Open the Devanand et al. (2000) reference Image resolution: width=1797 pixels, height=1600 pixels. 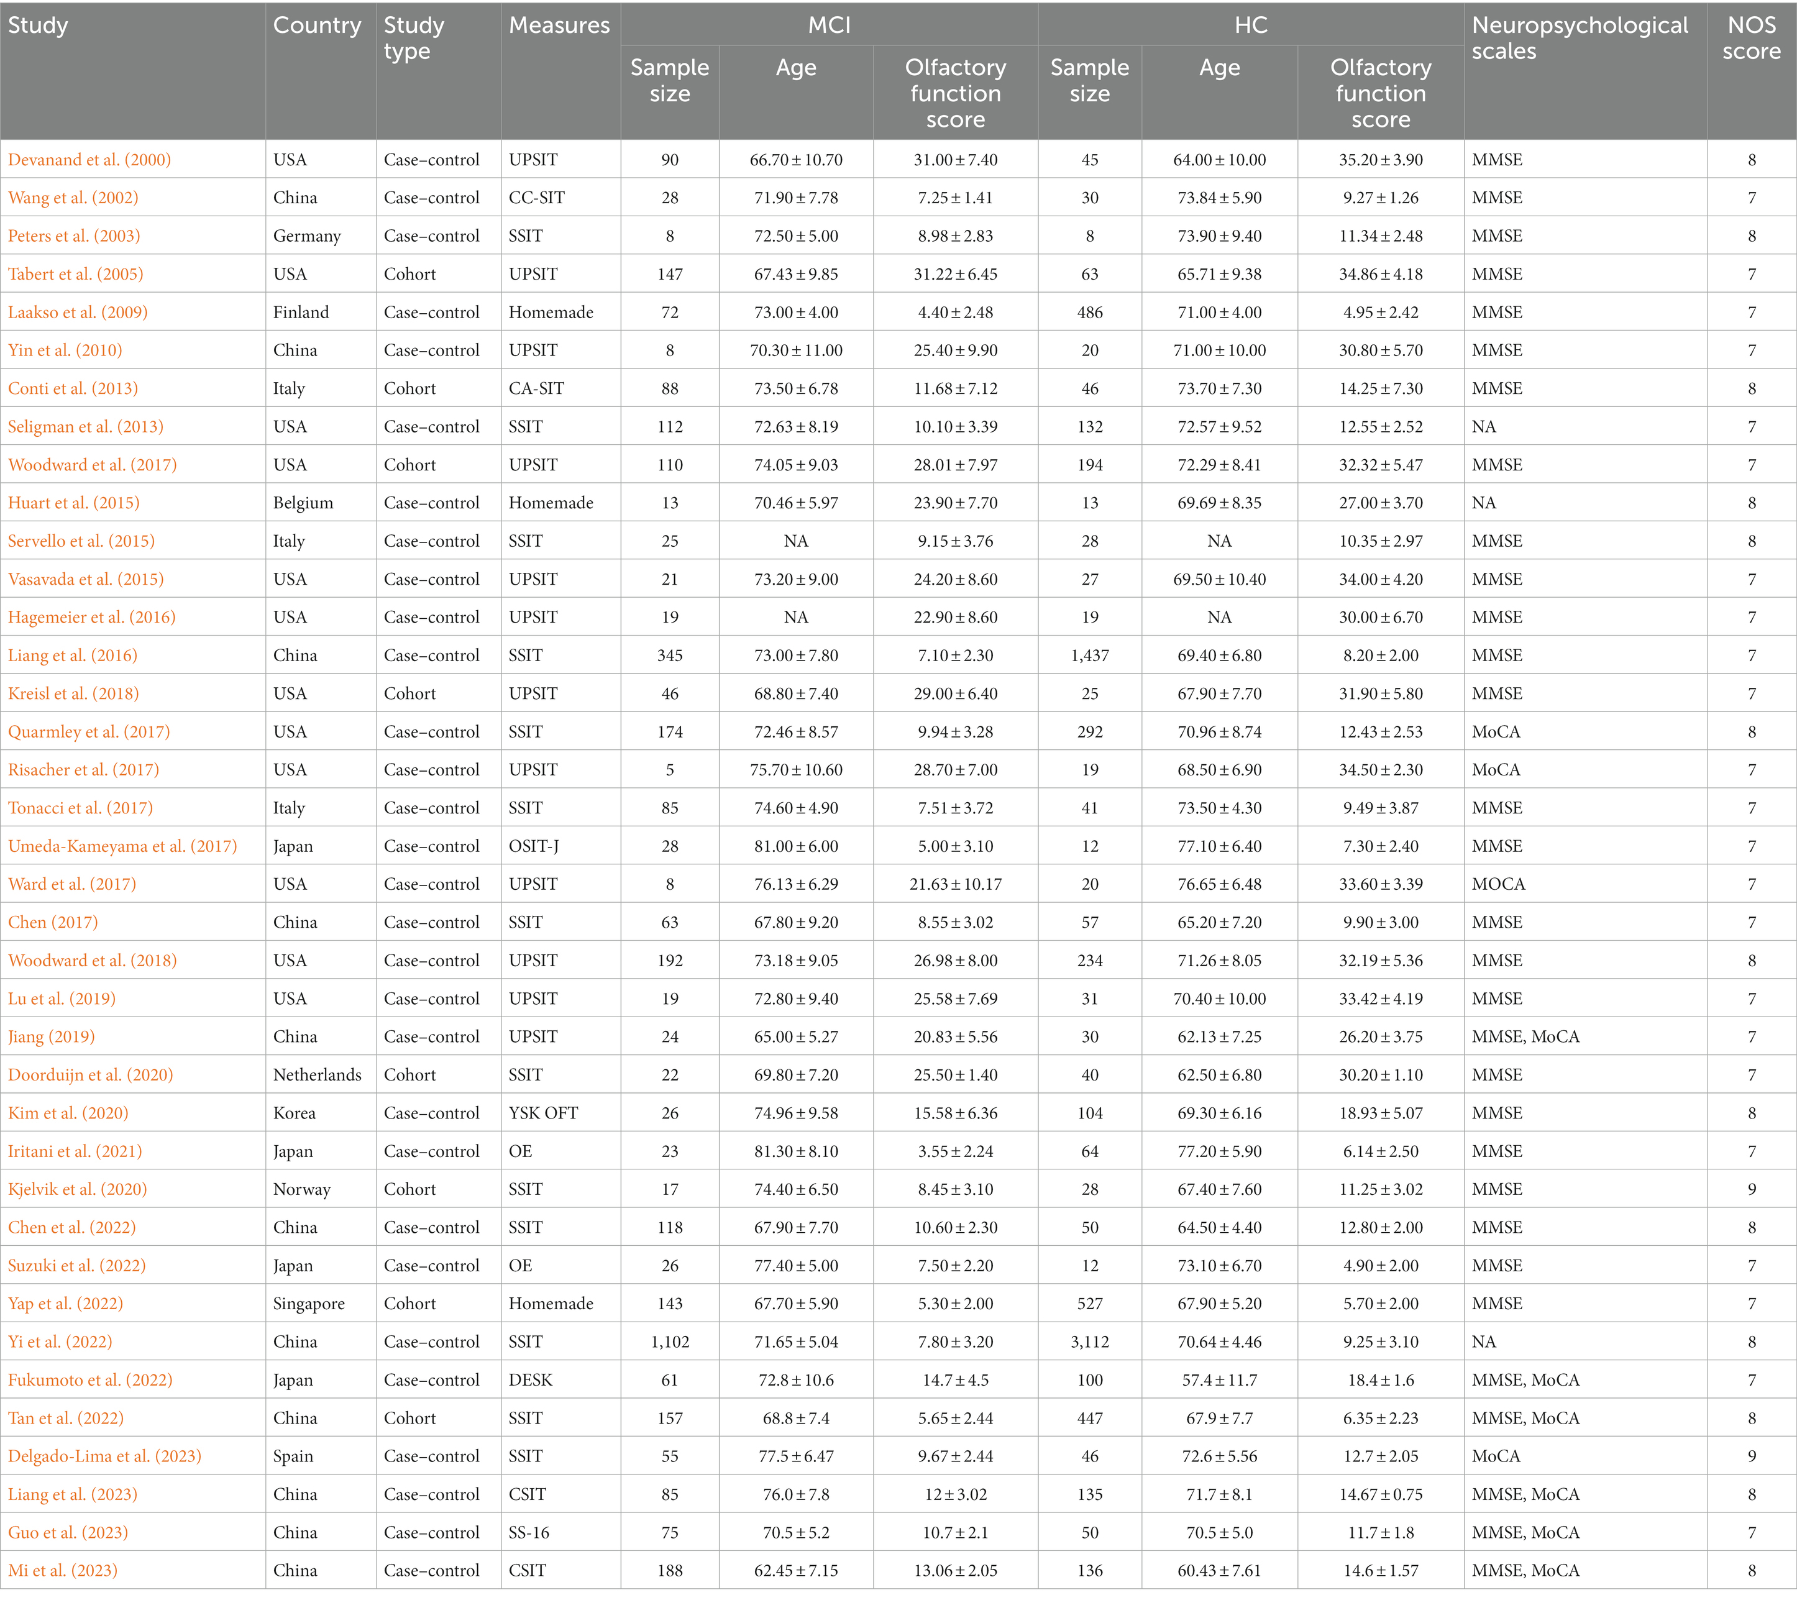pyautogui.click(x=89, y=160)
